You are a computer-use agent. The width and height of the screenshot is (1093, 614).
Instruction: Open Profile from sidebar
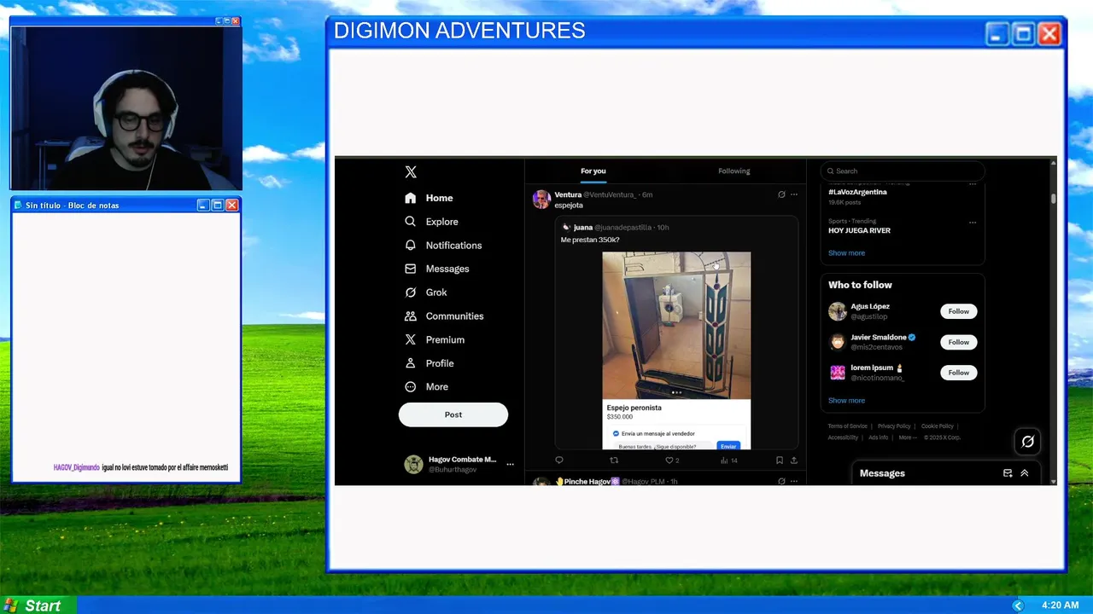pos(430,363)
